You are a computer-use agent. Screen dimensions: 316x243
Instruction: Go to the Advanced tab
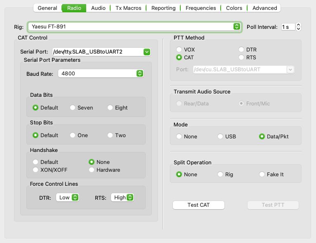(x=264, y=8)
